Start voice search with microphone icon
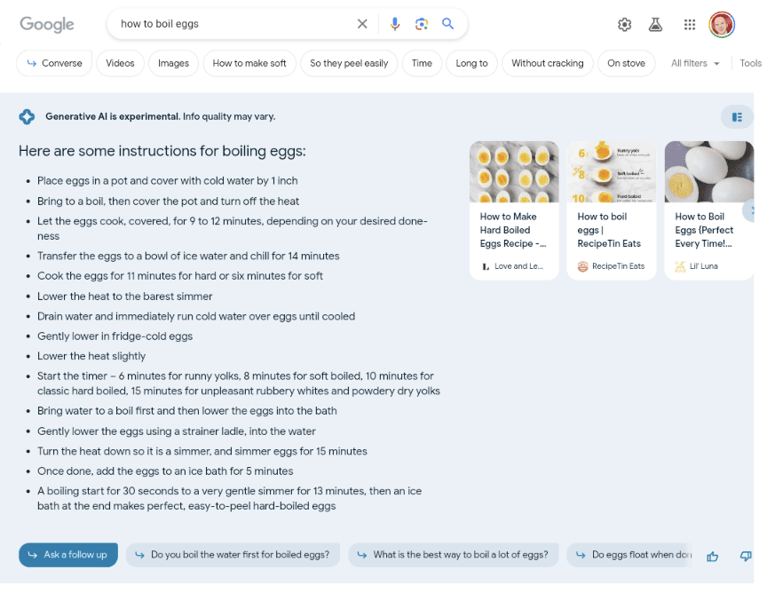This screenshot has width=767, height=601. [395, 24]
